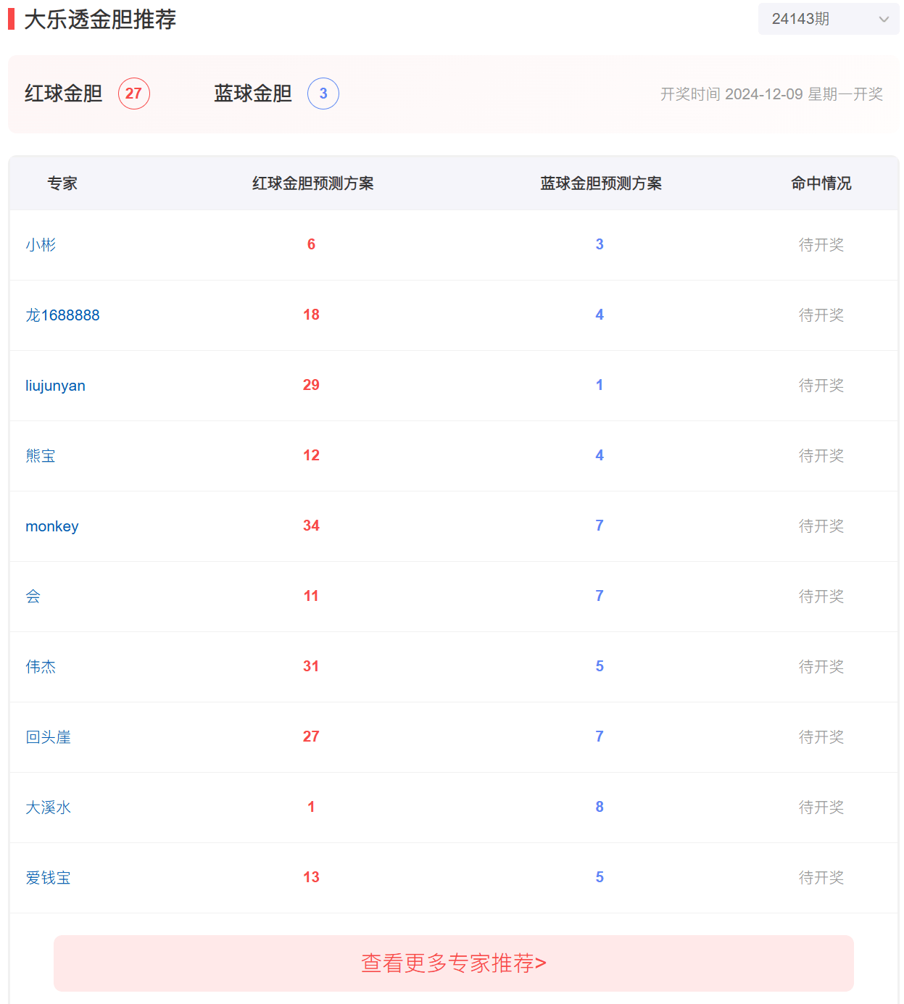This screenshot has height=1004, width=904.
Task: Open the 24143期 issue dropdown
Action: (x=829, y=19)
